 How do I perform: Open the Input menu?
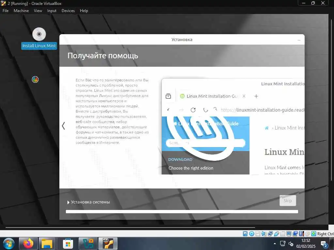(x=52, y=11)
